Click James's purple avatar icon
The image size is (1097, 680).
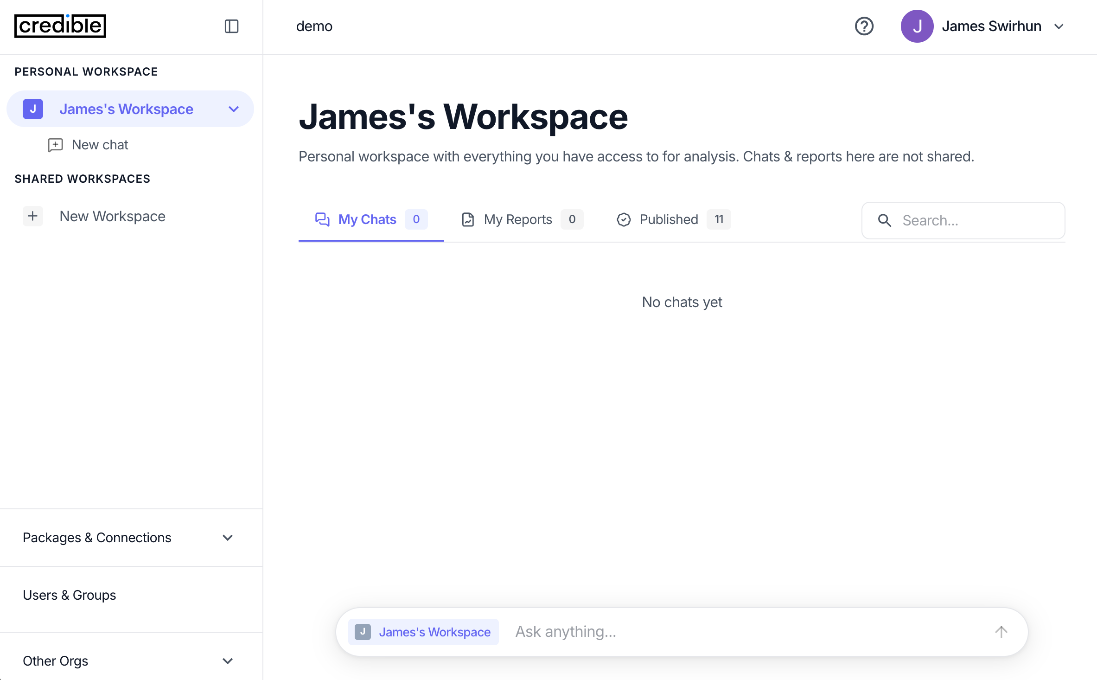pyautogui.click(x=917, y=26)
